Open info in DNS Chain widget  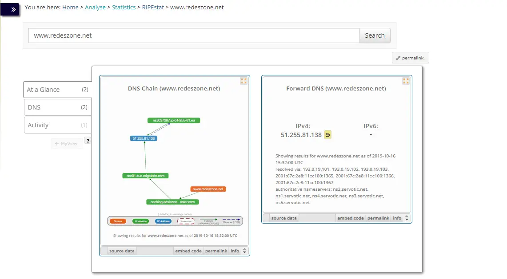235,251
